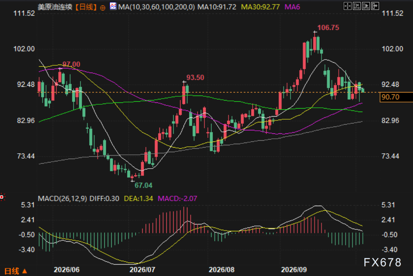This screenshot has height=276, width=413.
Task: Click the DIFF:0.30 readout
Action: pyautogui.click(x=104, y=198)
